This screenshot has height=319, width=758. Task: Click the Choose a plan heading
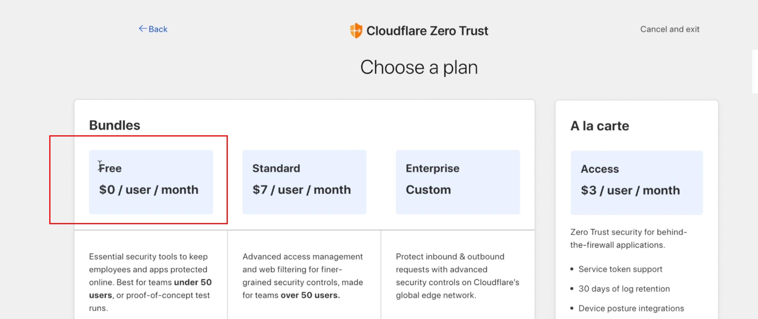[419, 67]
